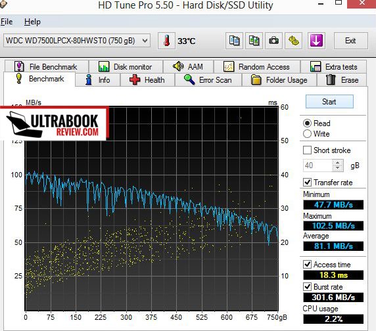Open options with the yellow gears icon
This screenshot has width=376, height=331.
click(293, 41)
